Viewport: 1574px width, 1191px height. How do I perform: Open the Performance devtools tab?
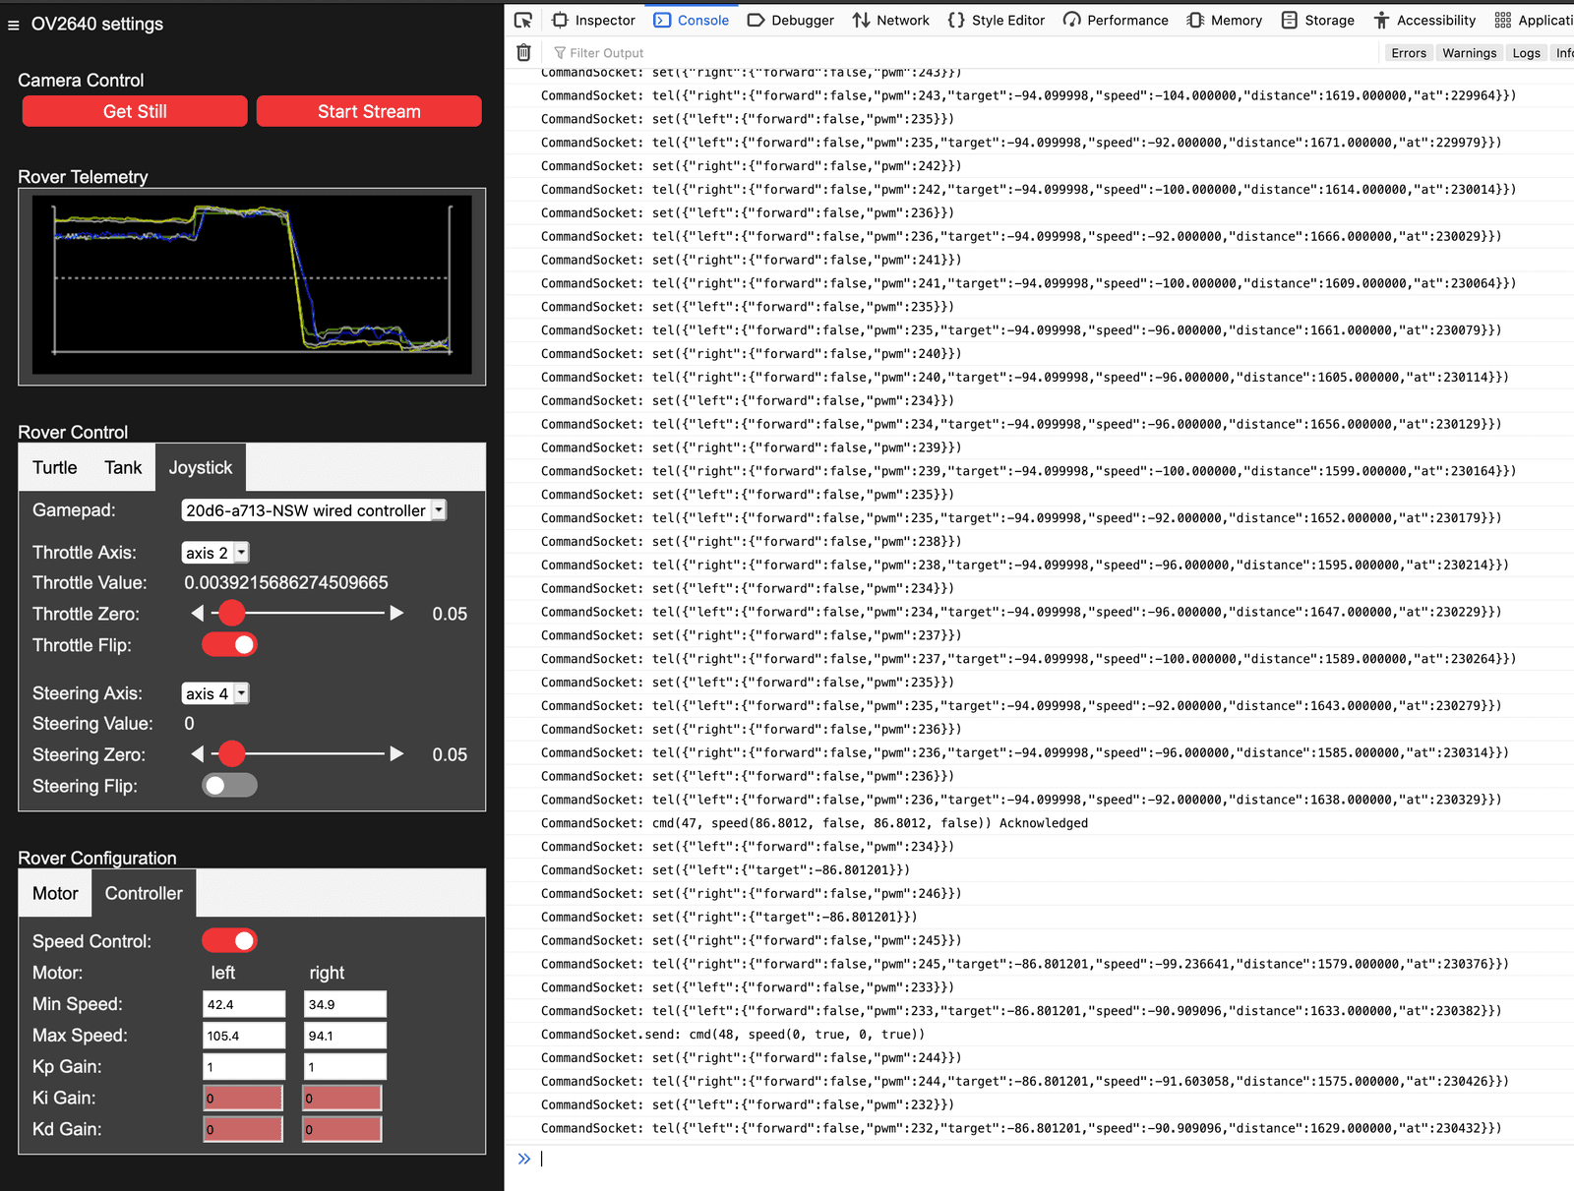(1116, 20)
